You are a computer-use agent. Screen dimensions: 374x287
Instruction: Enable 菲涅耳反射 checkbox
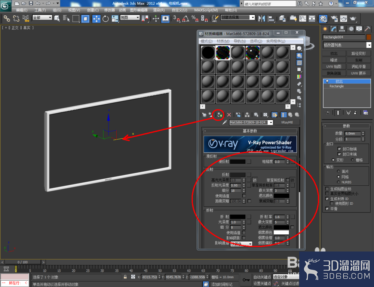point(287,180)
